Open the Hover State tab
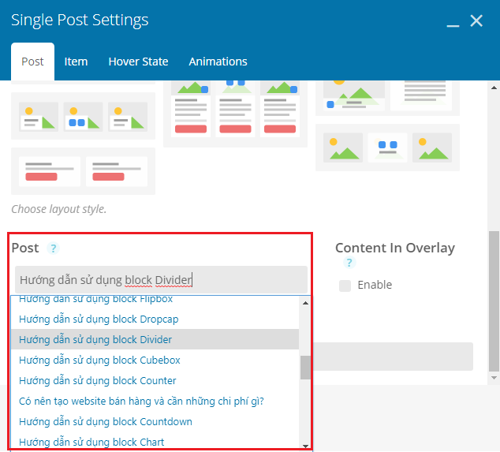Screen dimensions: 500x452 coord(138,62)
